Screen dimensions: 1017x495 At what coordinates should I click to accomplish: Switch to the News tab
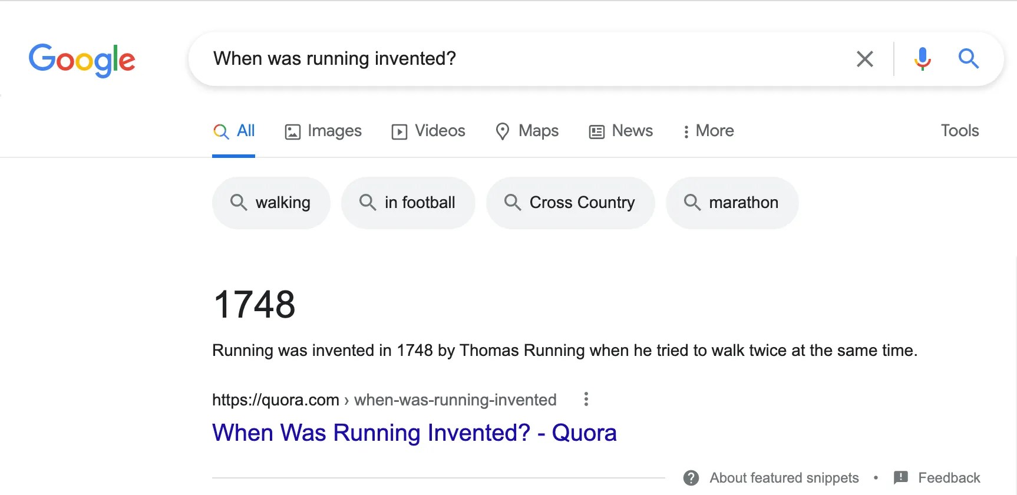(x=632, y=131)
